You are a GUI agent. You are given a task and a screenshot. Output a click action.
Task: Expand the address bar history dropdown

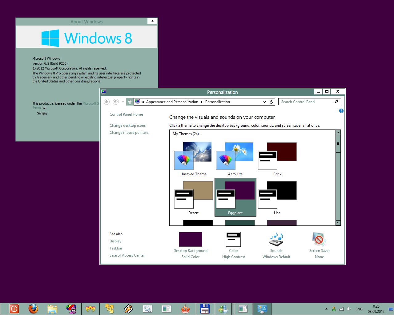click(x=264, y=102)
